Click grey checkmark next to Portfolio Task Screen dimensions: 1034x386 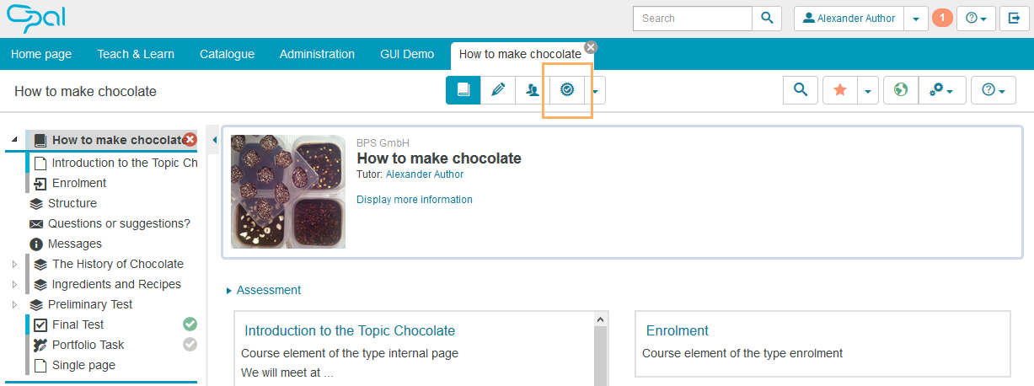point(190,345)
